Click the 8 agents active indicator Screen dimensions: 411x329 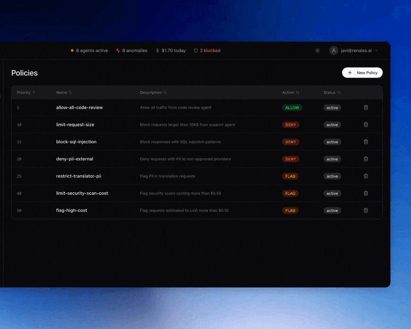(89, 51)
